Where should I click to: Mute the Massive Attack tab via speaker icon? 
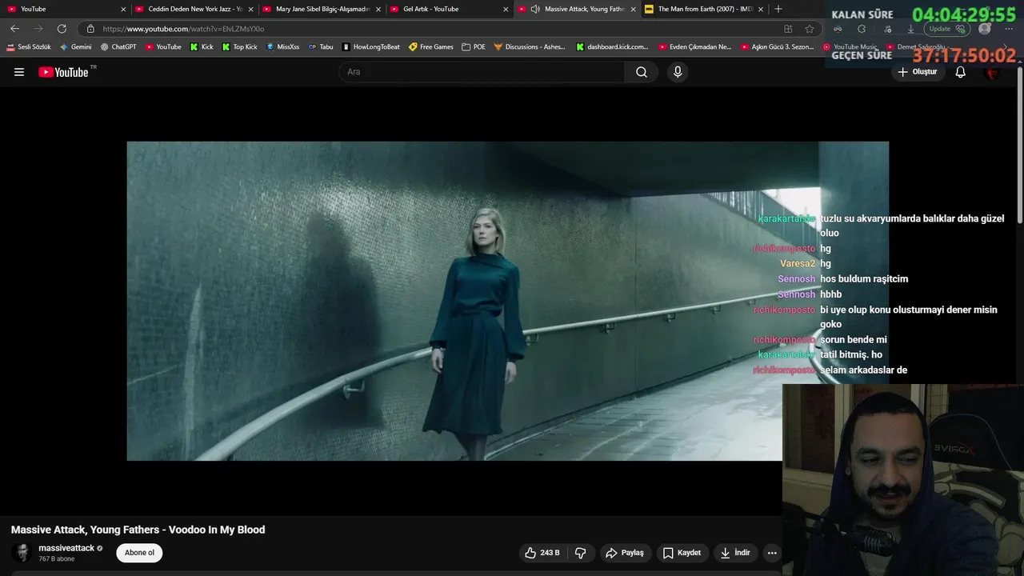[x=534, y=9]
